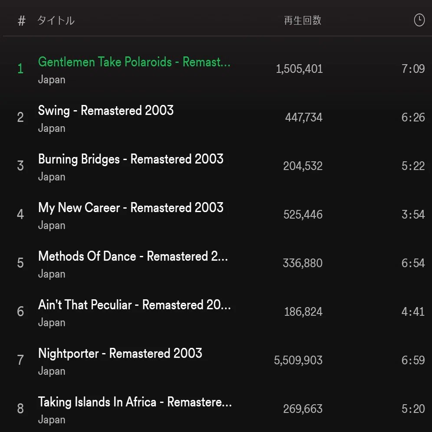Open Japan artist link under Burning Bridges

[x=52, y=177]
